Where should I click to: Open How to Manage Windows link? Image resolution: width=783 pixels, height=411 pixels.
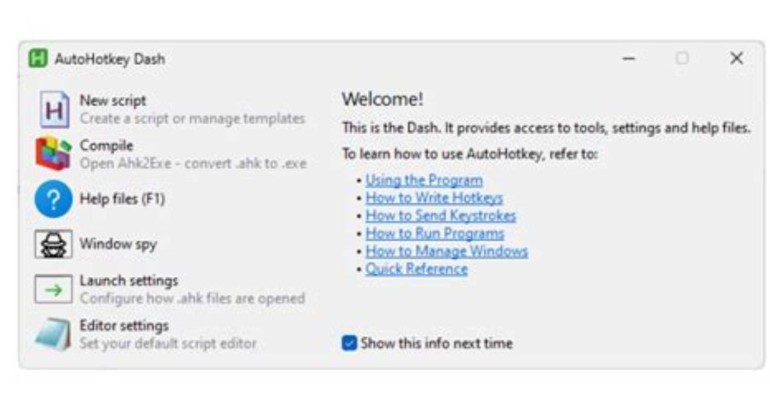[446, 251]
